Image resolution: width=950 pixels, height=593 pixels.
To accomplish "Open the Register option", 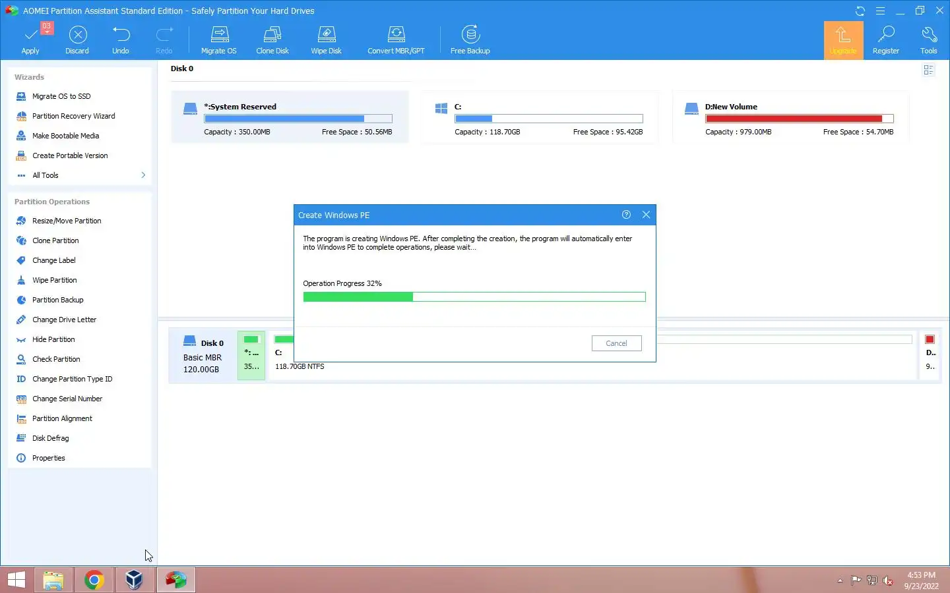I will click(886, 40).
